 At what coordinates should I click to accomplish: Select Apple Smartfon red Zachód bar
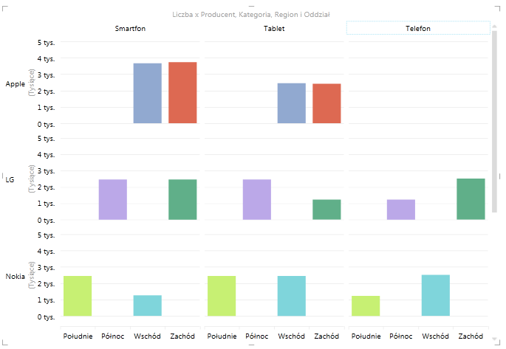[x=182, y=93]
